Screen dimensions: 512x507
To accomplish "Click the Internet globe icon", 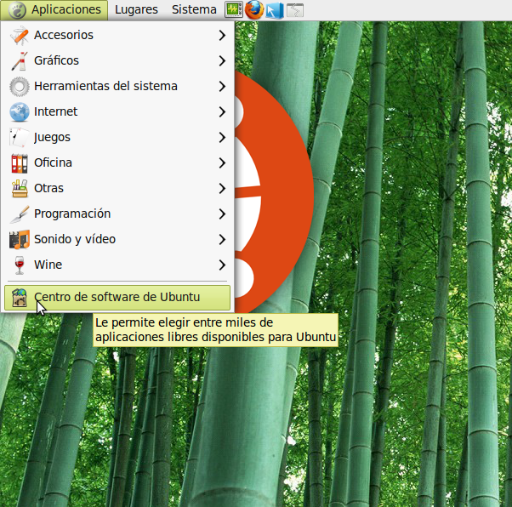I will (20, 111).
